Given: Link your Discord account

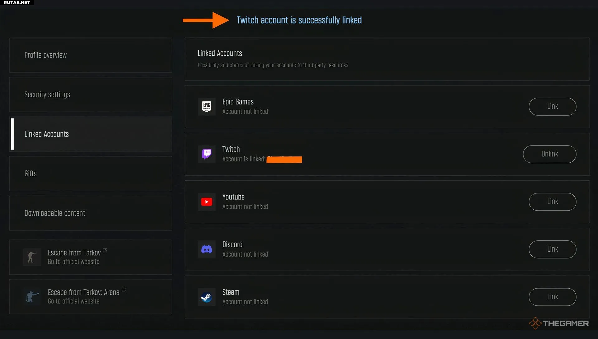Looking at the screenshot, I should point(552,249).
